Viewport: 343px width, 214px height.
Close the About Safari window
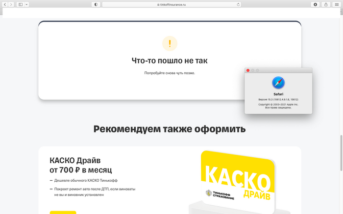[x=248, y=70]
